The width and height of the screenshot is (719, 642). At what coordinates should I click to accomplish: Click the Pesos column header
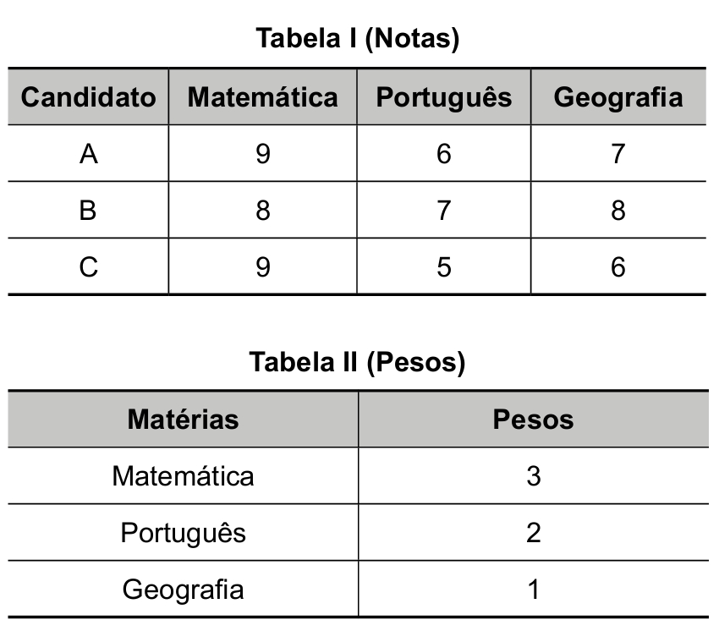coord(533,420)
